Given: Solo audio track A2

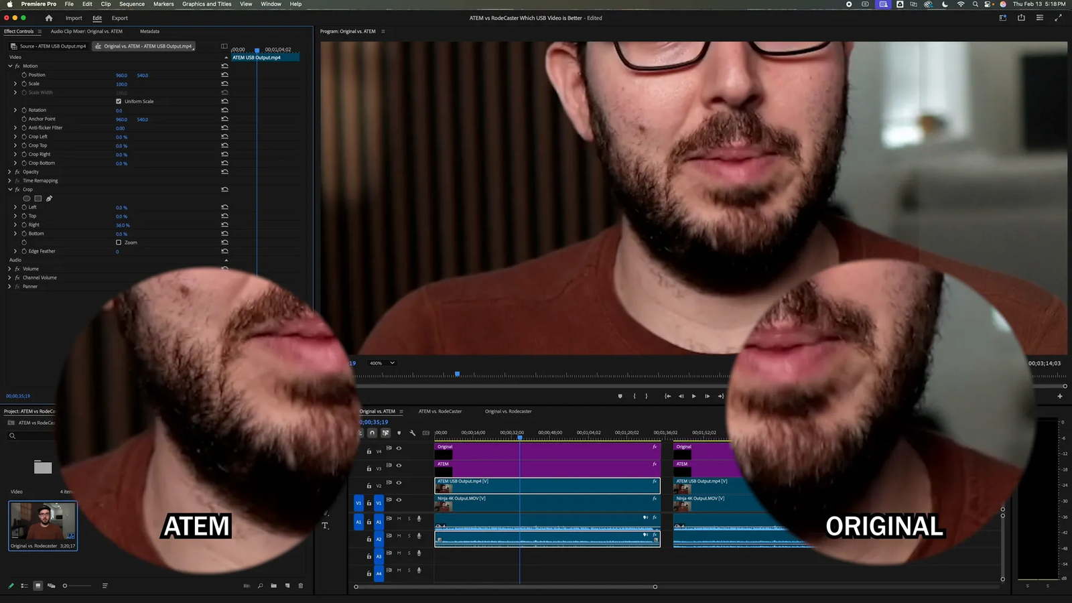Looking at the screenshot, I should [409, 536].
